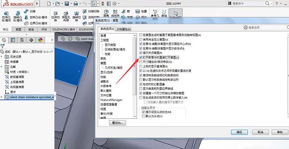
Task: Click the 边界凸台/基体 boundary boss tool
Action: pos(36,23)
